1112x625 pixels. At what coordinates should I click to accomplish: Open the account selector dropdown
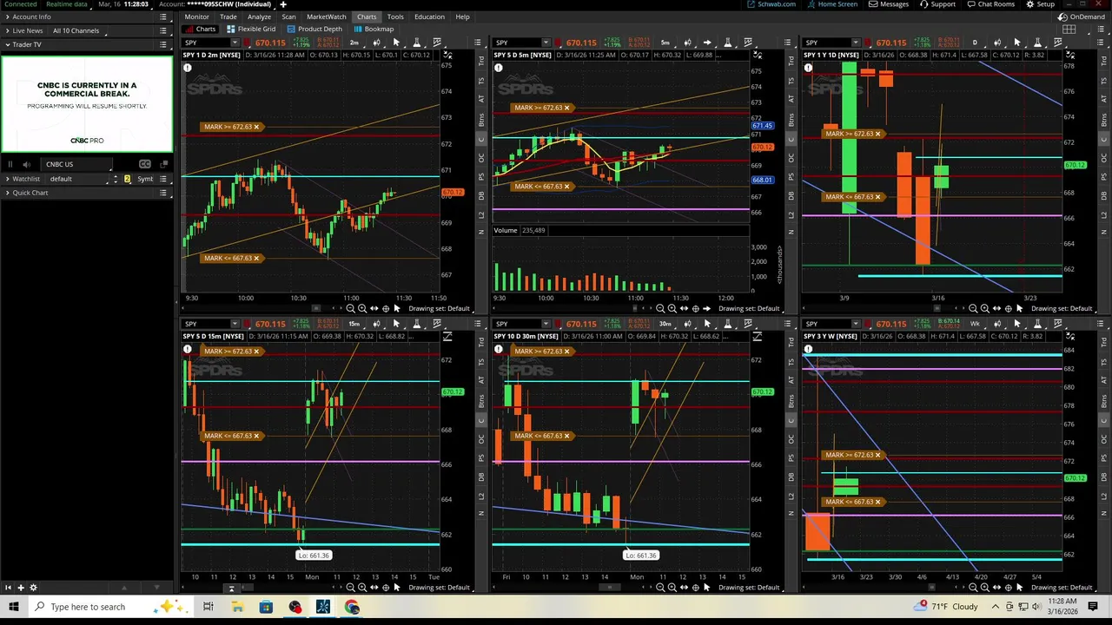(x=215, y=4)
